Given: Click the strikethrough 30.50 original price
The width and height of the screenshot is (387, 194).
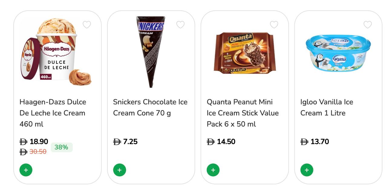Looking at the screenshot, I should coord(38,152).
